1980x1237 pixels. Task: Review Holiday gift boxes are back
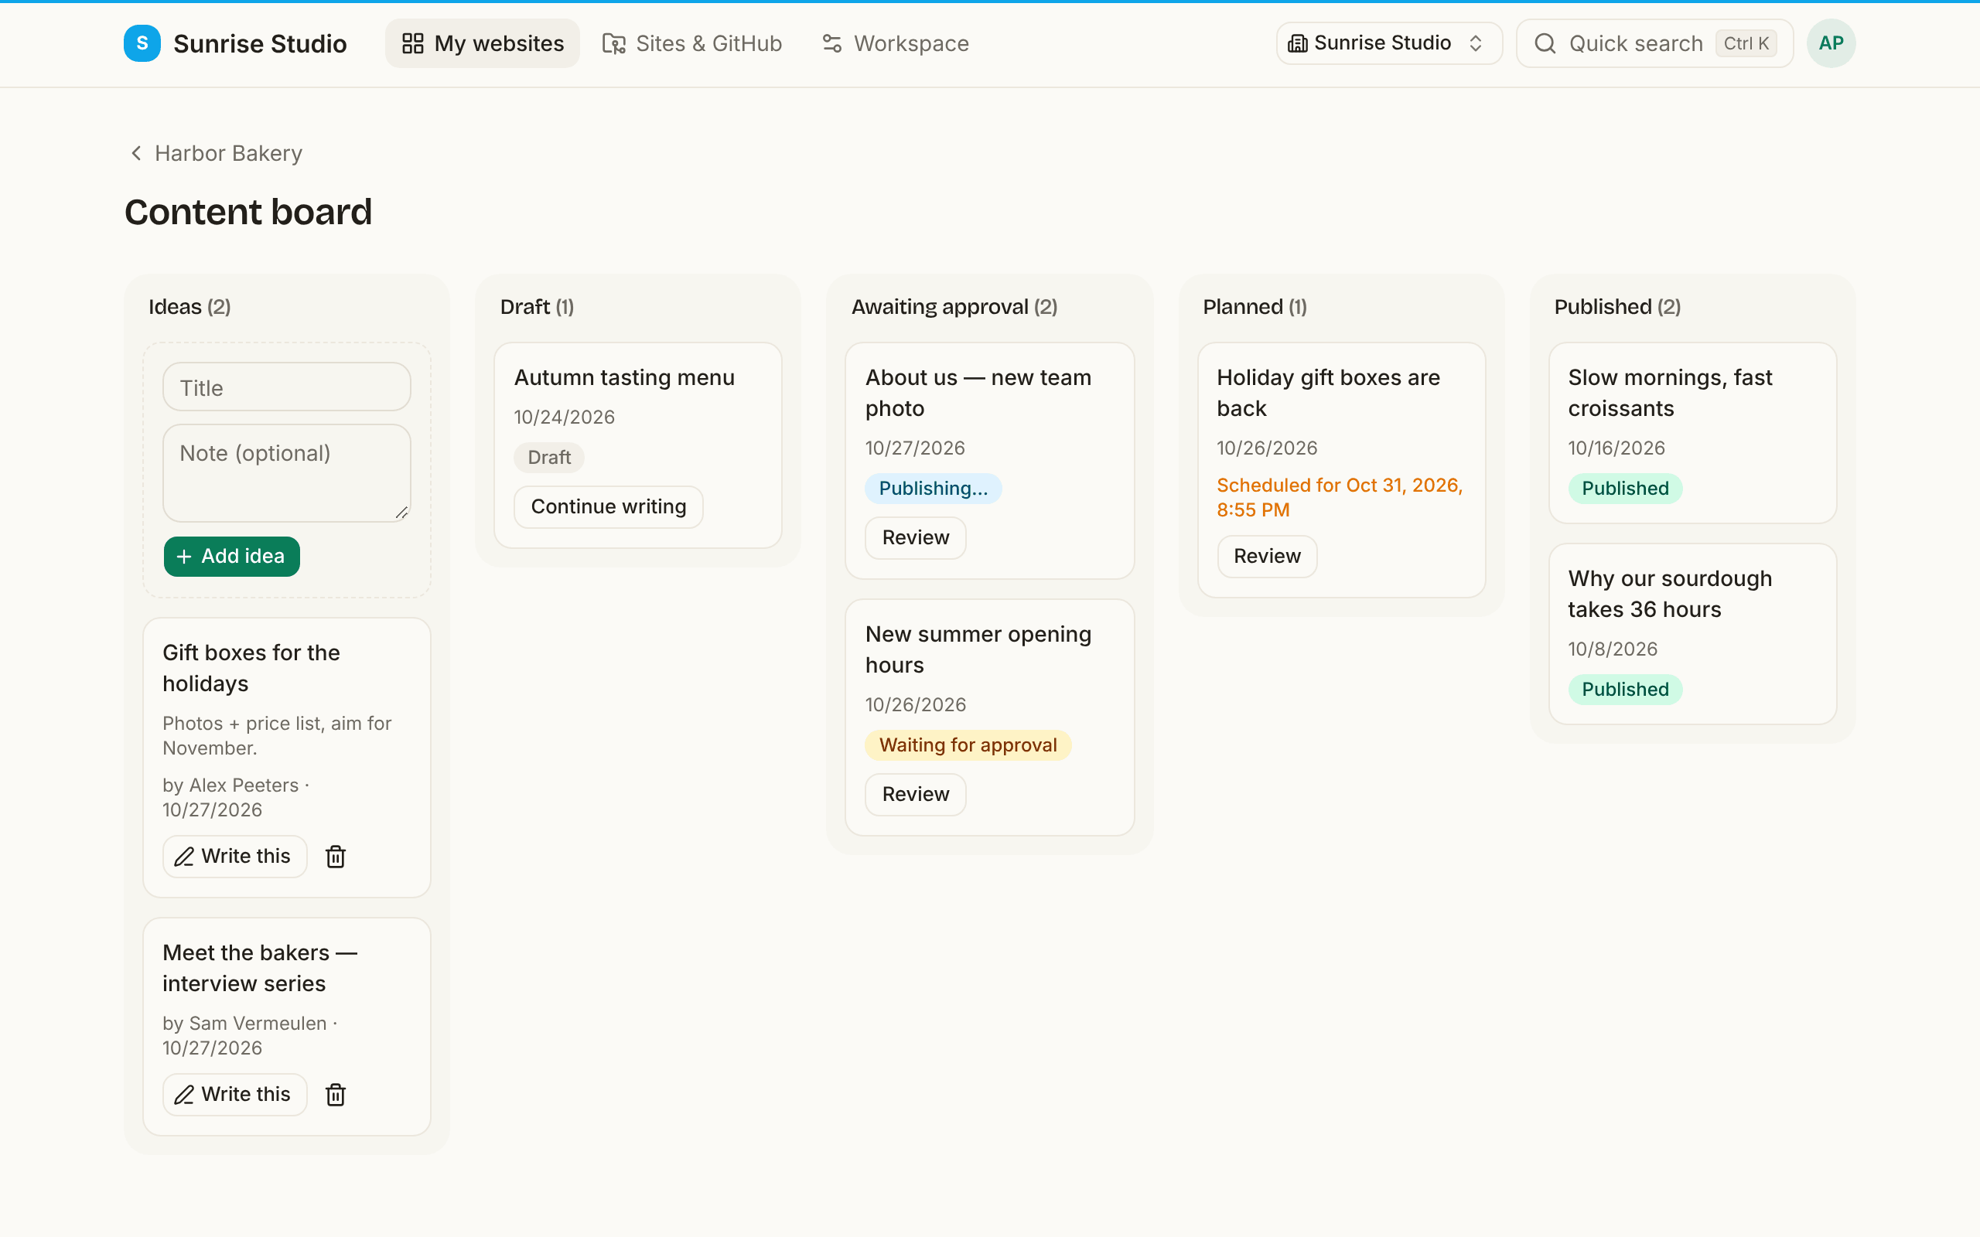point(1267,557)
